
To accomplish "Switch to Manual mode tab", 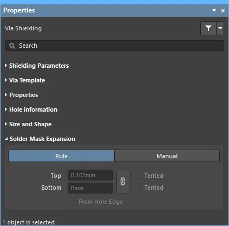I will click(x=167, y=156).
